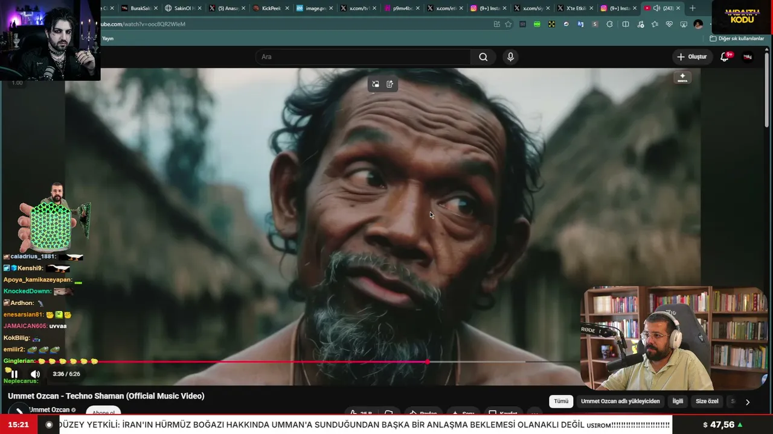Click chat username 'Apoya_kamikazeyapan'
The width and height of the screenshot is (773, 434).
pos(37,280)
